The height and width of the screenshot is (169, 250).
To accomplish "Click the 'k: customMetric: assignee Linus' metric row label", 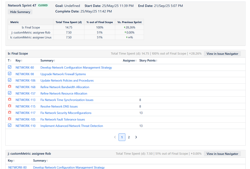I will click(x=31, y=37).
